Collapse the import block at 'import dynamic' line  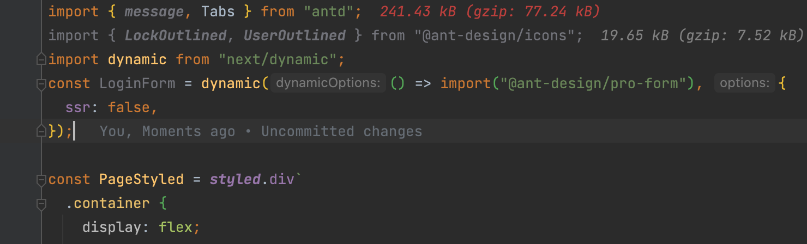[41, 59]
